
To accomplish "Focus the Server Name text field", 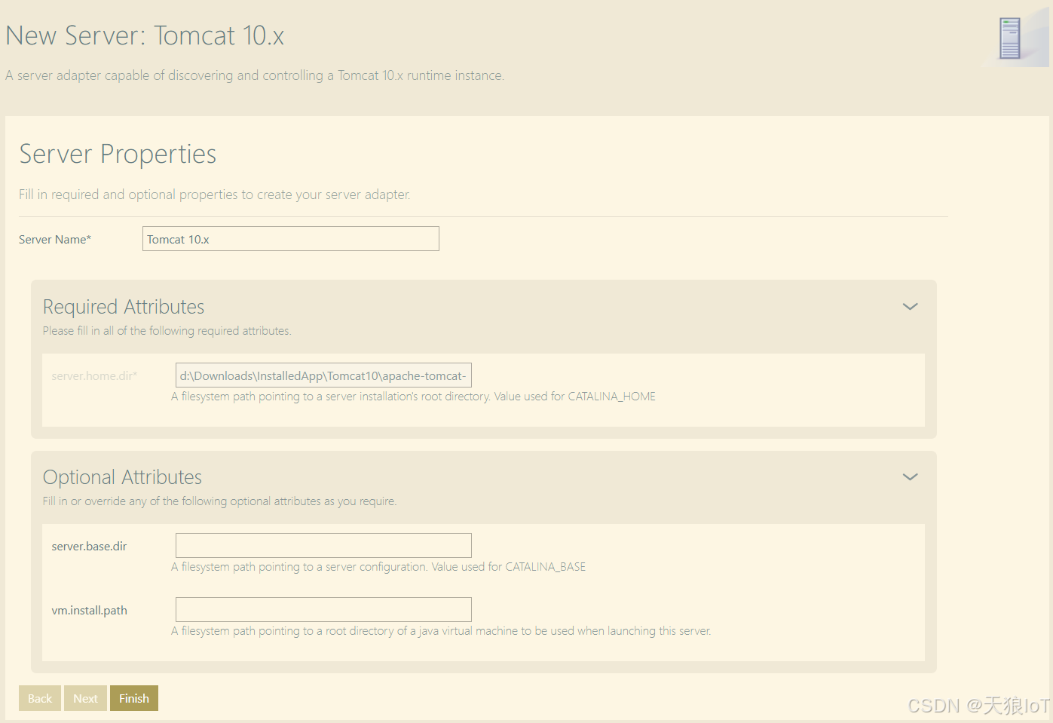I will tap(291, 239).
